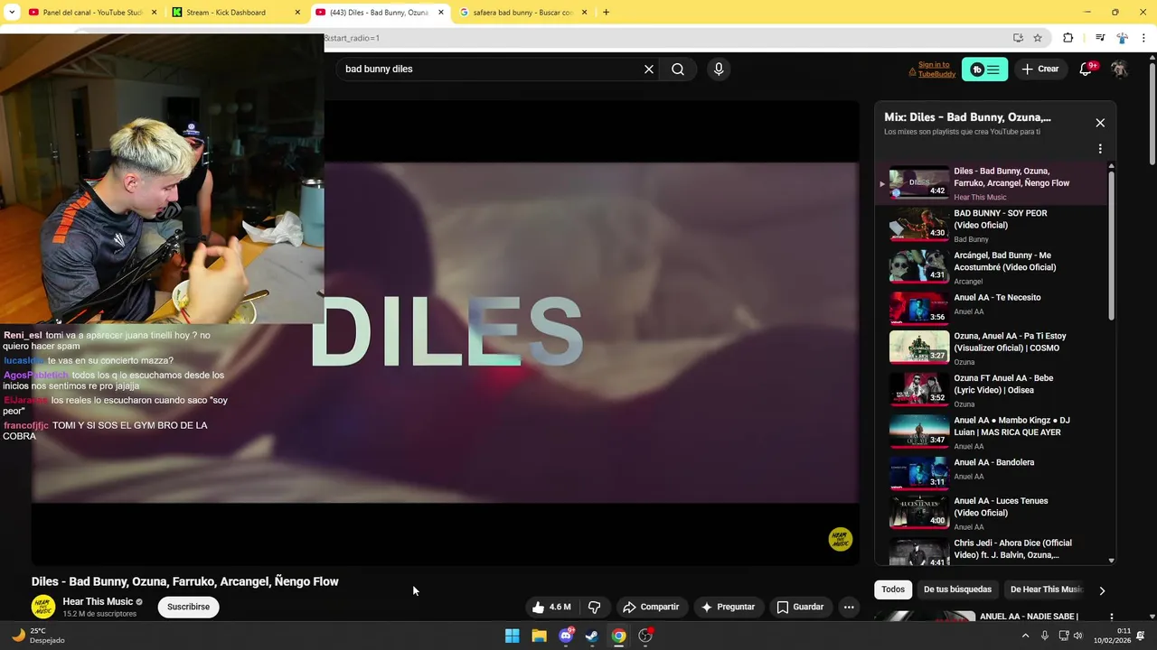Open a new browser tab
Viewport: 1157px width, 650px height.
[606, 13]
